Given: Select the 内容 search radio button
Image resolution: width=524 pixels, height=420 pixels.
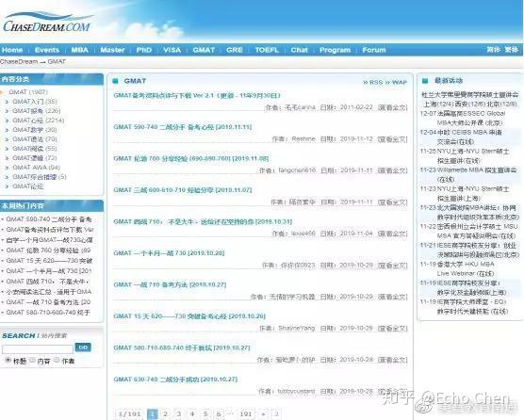Looking at the screenshot, I should click(x=32, y=360).
